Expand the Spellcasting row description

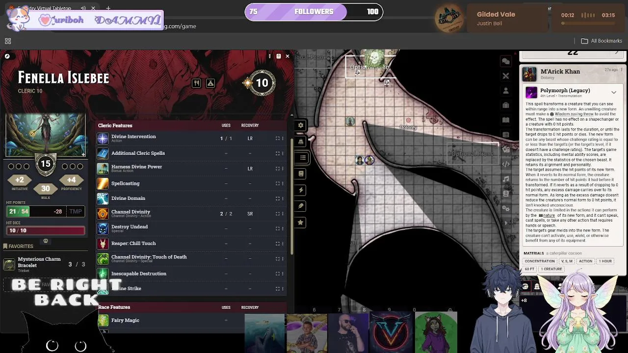[277, 183]
